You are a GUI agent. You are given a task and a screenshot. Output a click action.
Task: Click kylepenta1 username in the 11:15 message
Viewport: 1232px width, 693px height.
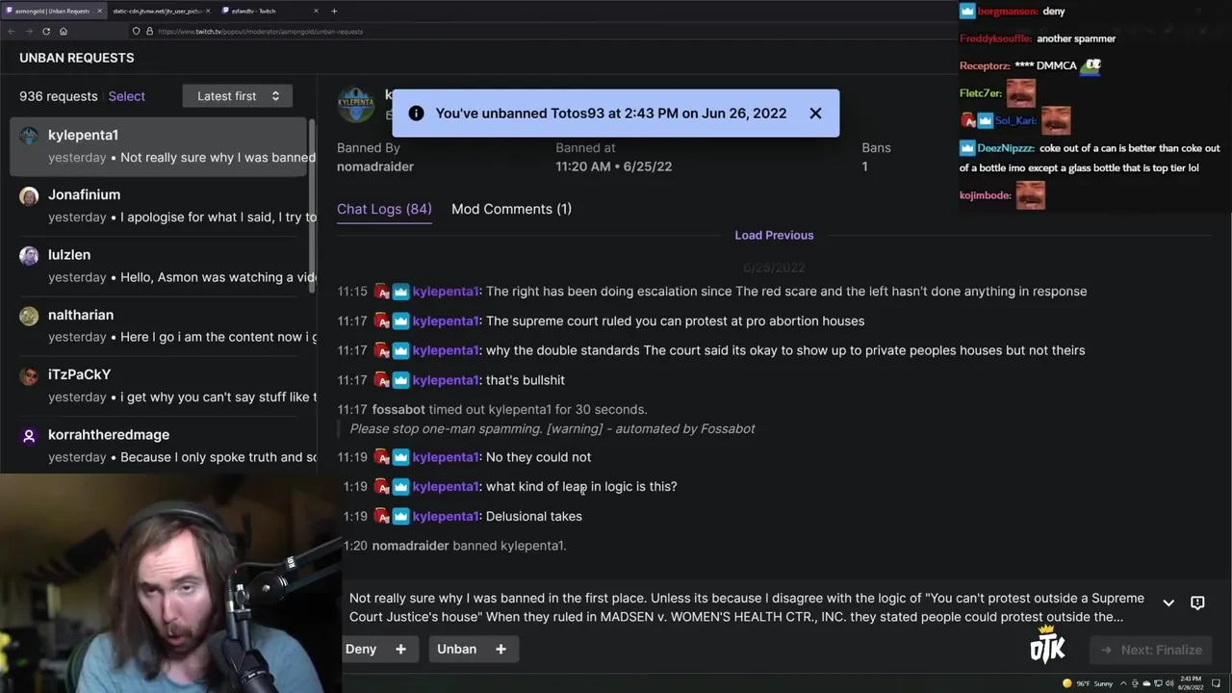[447, 292]
